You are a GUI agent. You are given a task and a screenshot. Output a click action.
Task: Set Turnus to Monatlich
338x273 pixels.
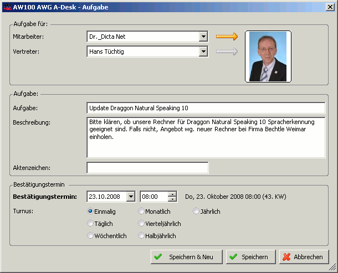pos(141,212)
